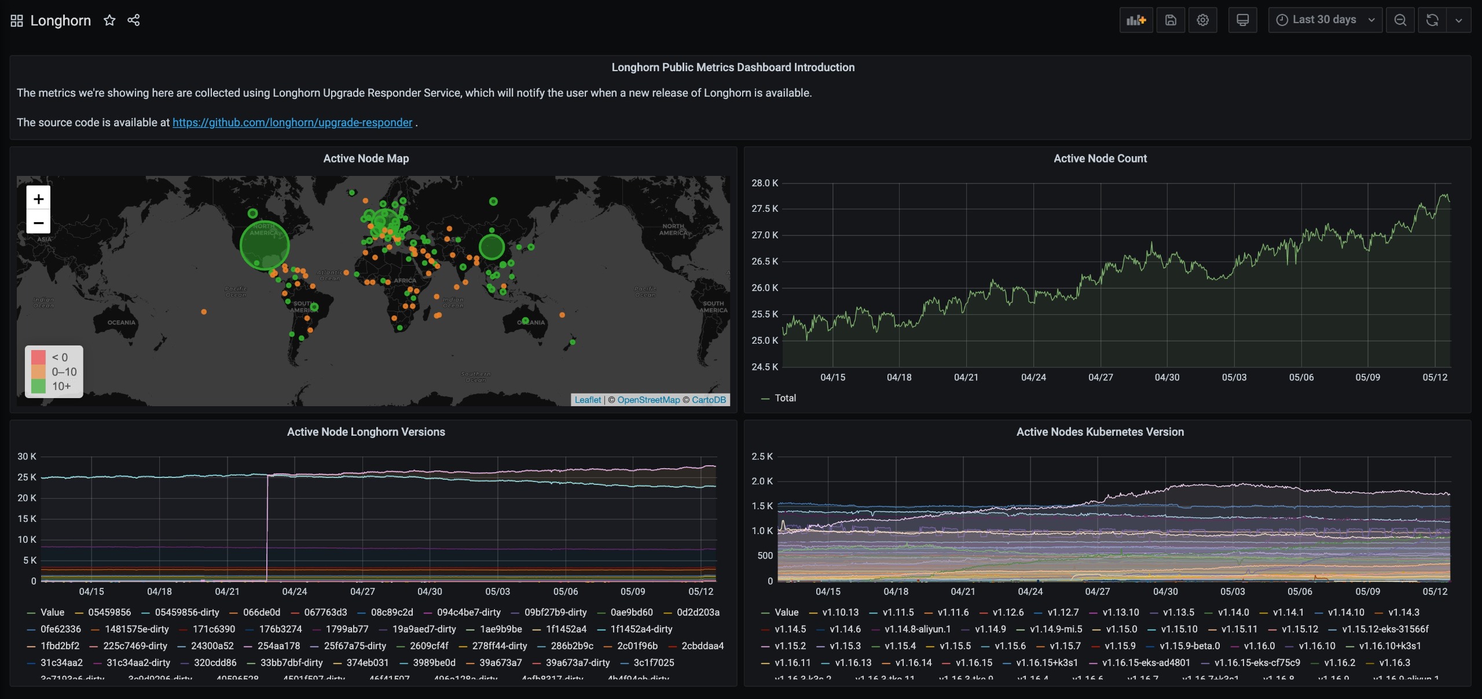
Task: Save the dashboard with the disk icon
Action: [1171, 20]
